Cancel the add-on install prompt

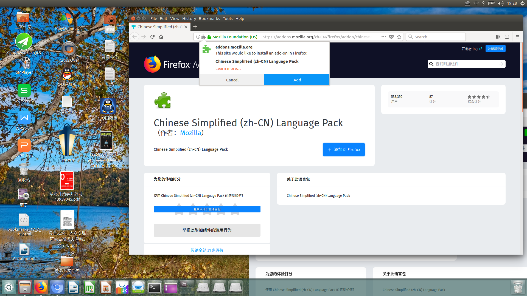tap(232, 80)
